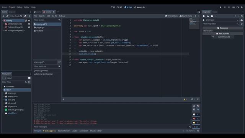Open the Project menu
The image size is (245, 138).
11,7
